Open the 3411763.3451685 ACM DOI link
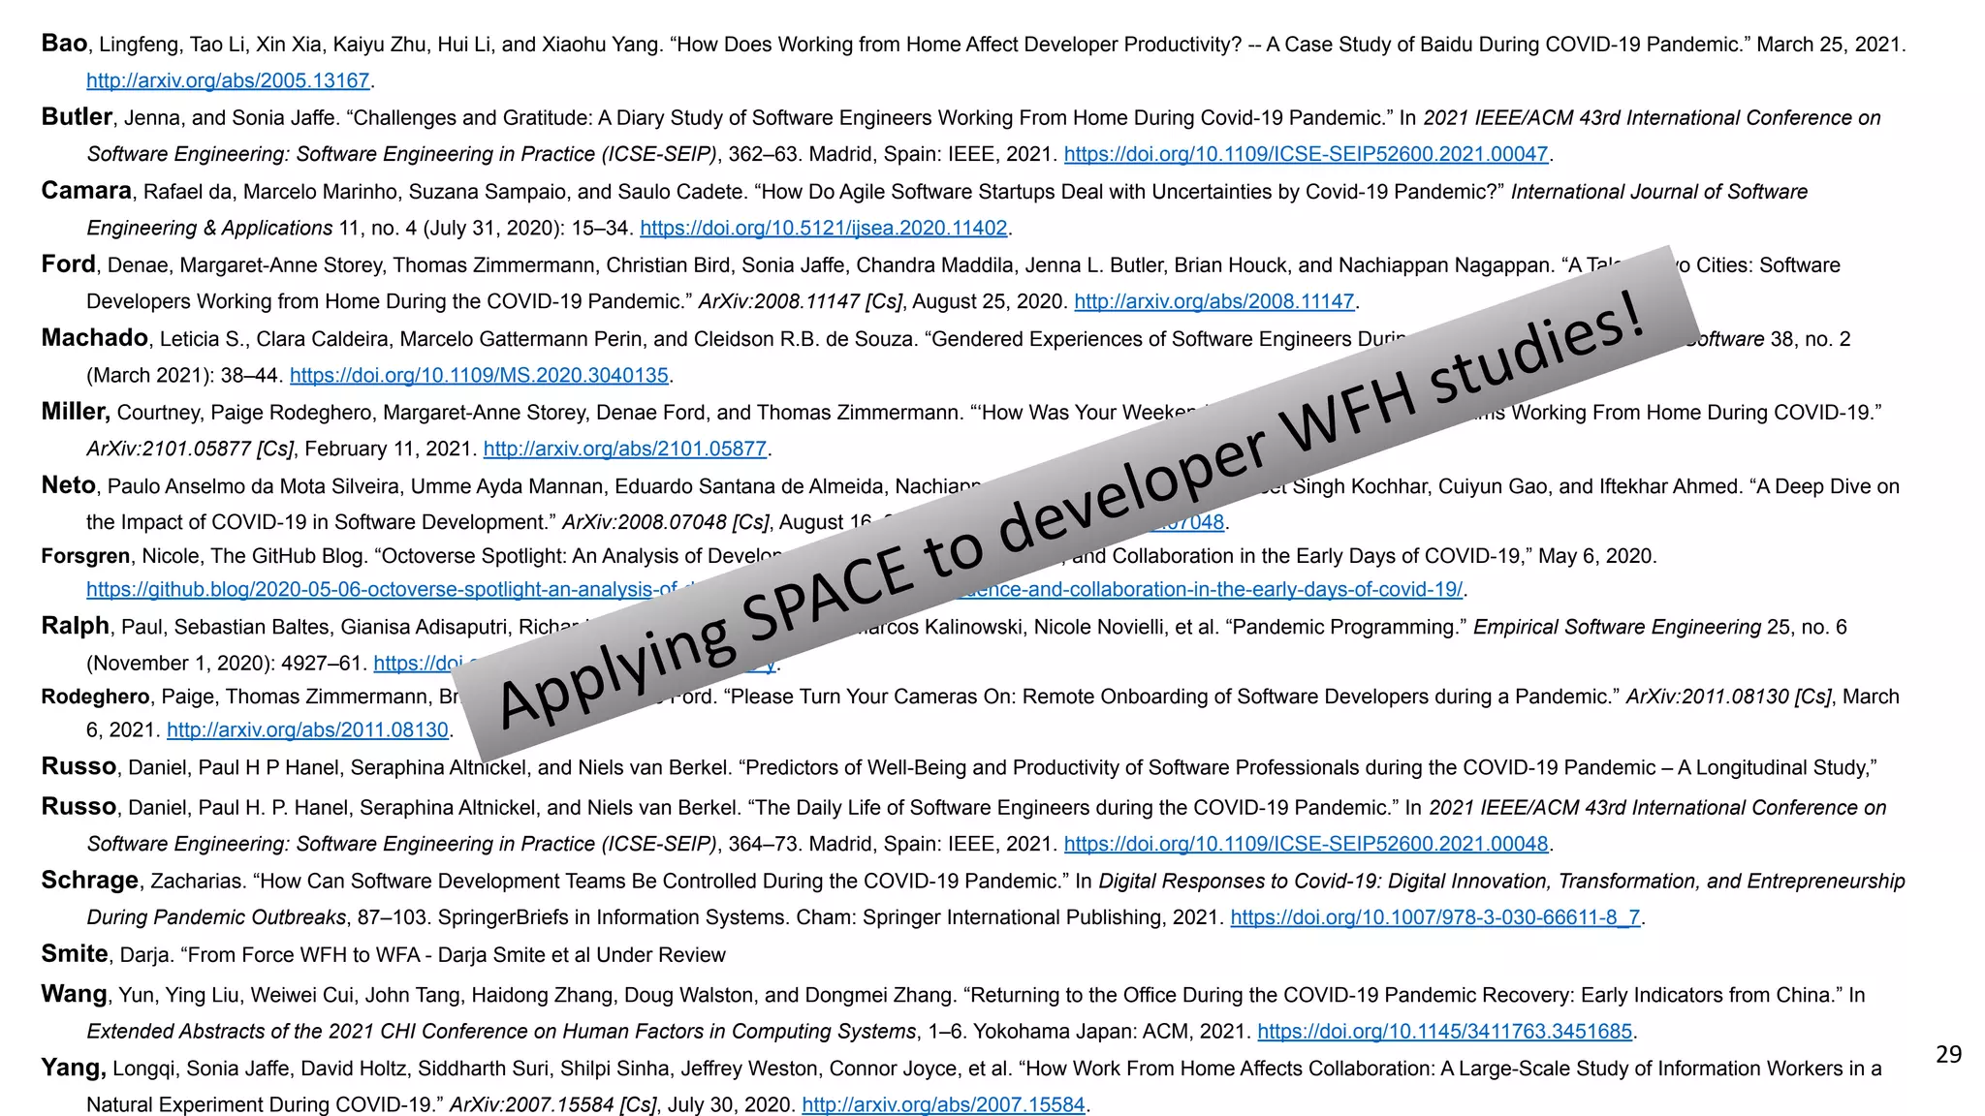The width and height of the screenshot is (1985, 1116). point(1445,1032)
